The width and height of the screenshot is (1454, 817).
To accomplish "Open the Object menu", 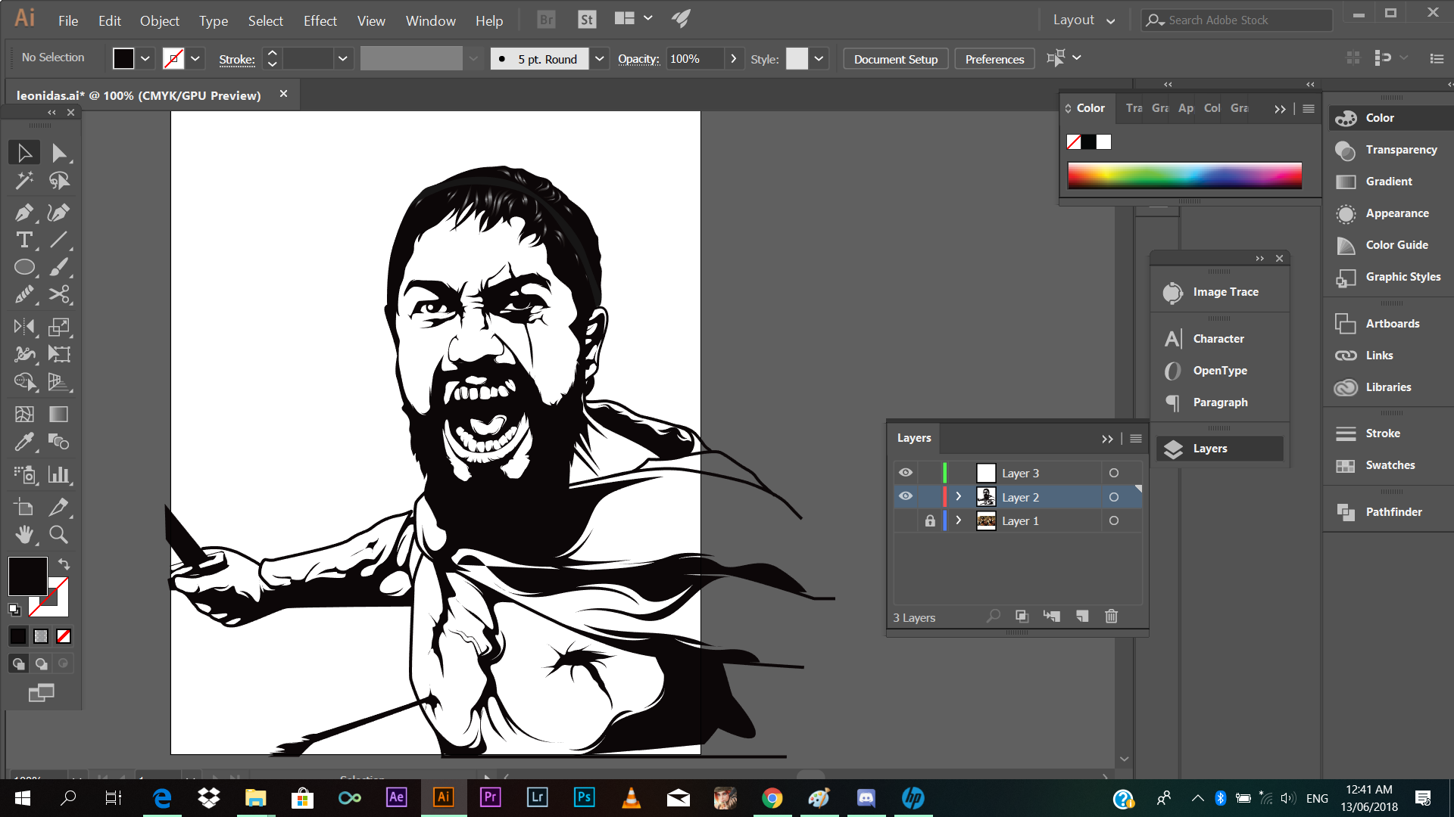I will (159, 21).
